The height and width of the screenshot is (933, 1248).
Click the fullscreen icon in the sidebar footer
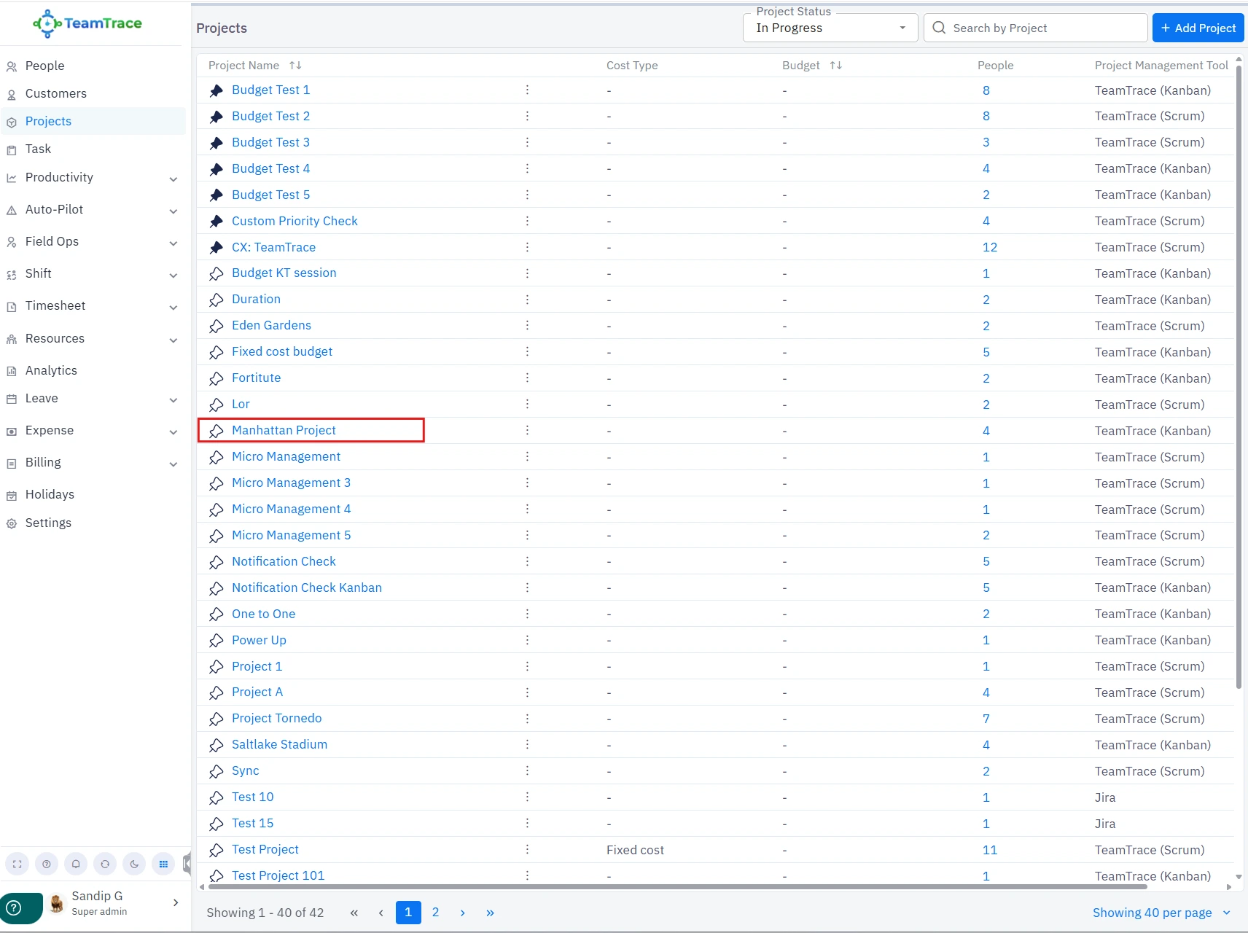point(17,864)
